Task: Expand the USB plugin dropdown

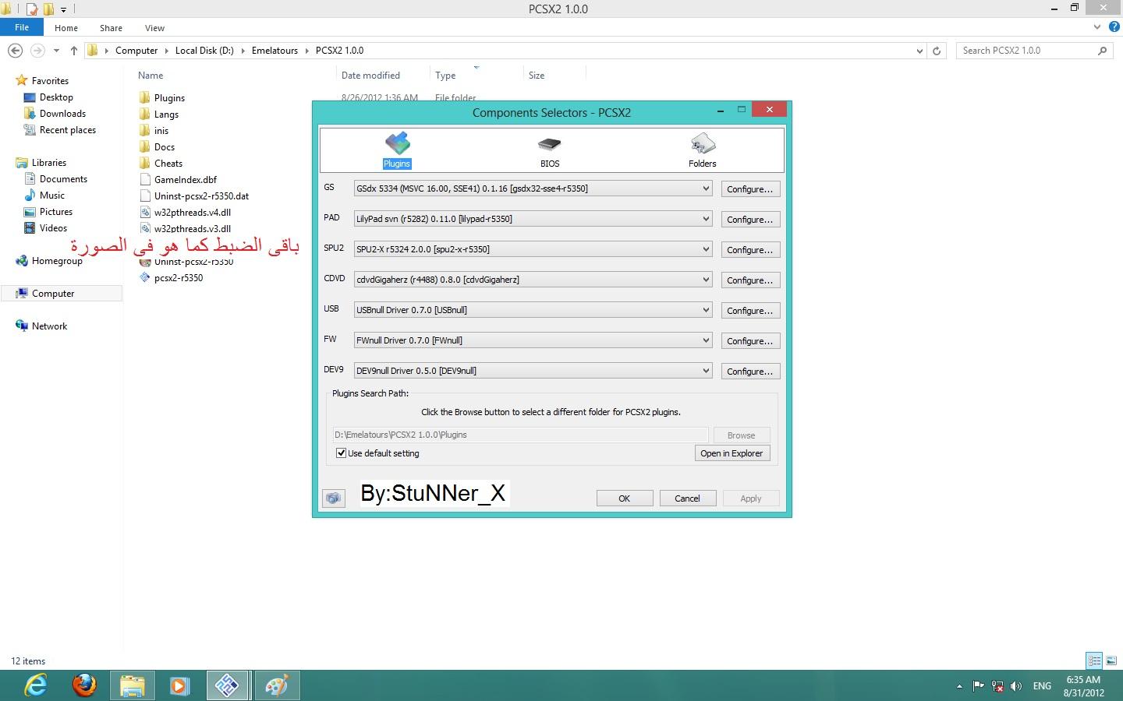Action: click(x=705, y=310)
